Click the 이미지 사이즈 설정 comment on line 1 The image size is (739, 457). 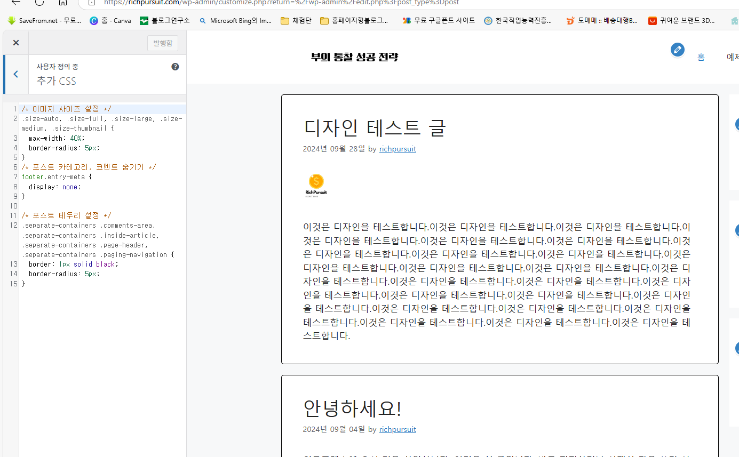pyautogui.click(x=66, y=109)
